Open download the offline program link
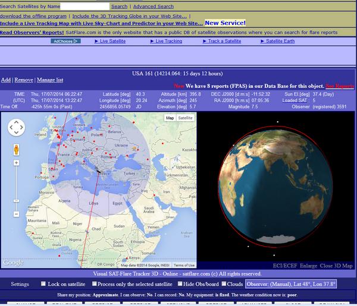This screenshot has width=357, height=306. pyautogui.click(x=33, y=16)
